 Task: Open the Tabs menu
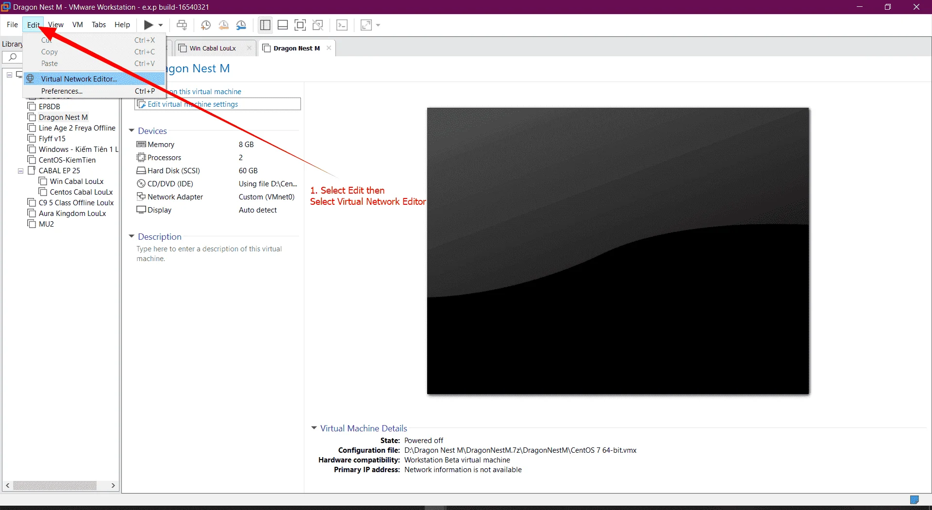click(99, 25)
